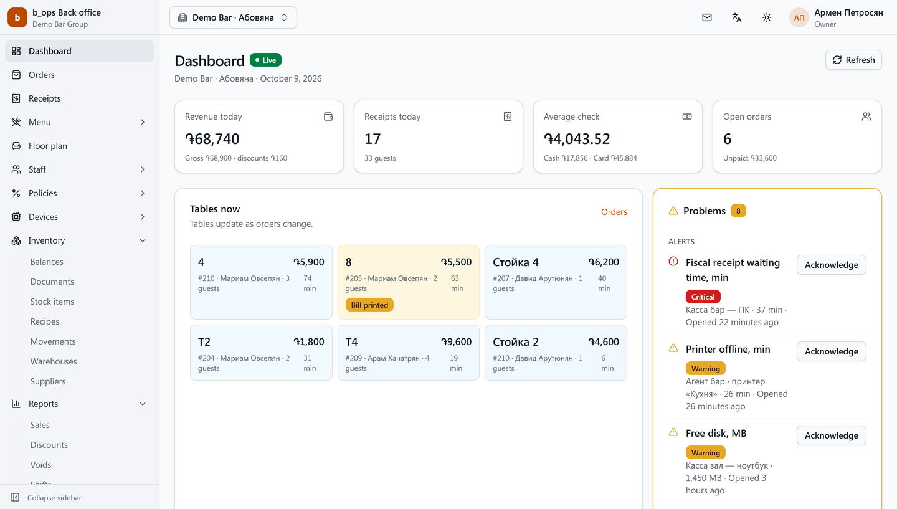Open Balances under Inventory
This screenshot has width=897, height=509.
click(47, 262)
